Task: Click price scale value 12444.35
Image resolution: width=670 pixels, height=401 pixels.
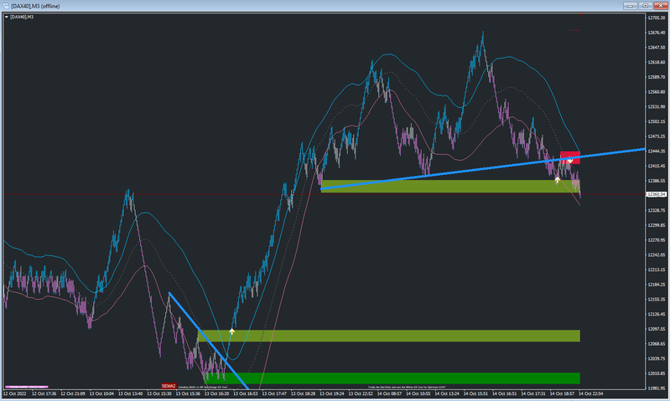Action: coord(657,151)
